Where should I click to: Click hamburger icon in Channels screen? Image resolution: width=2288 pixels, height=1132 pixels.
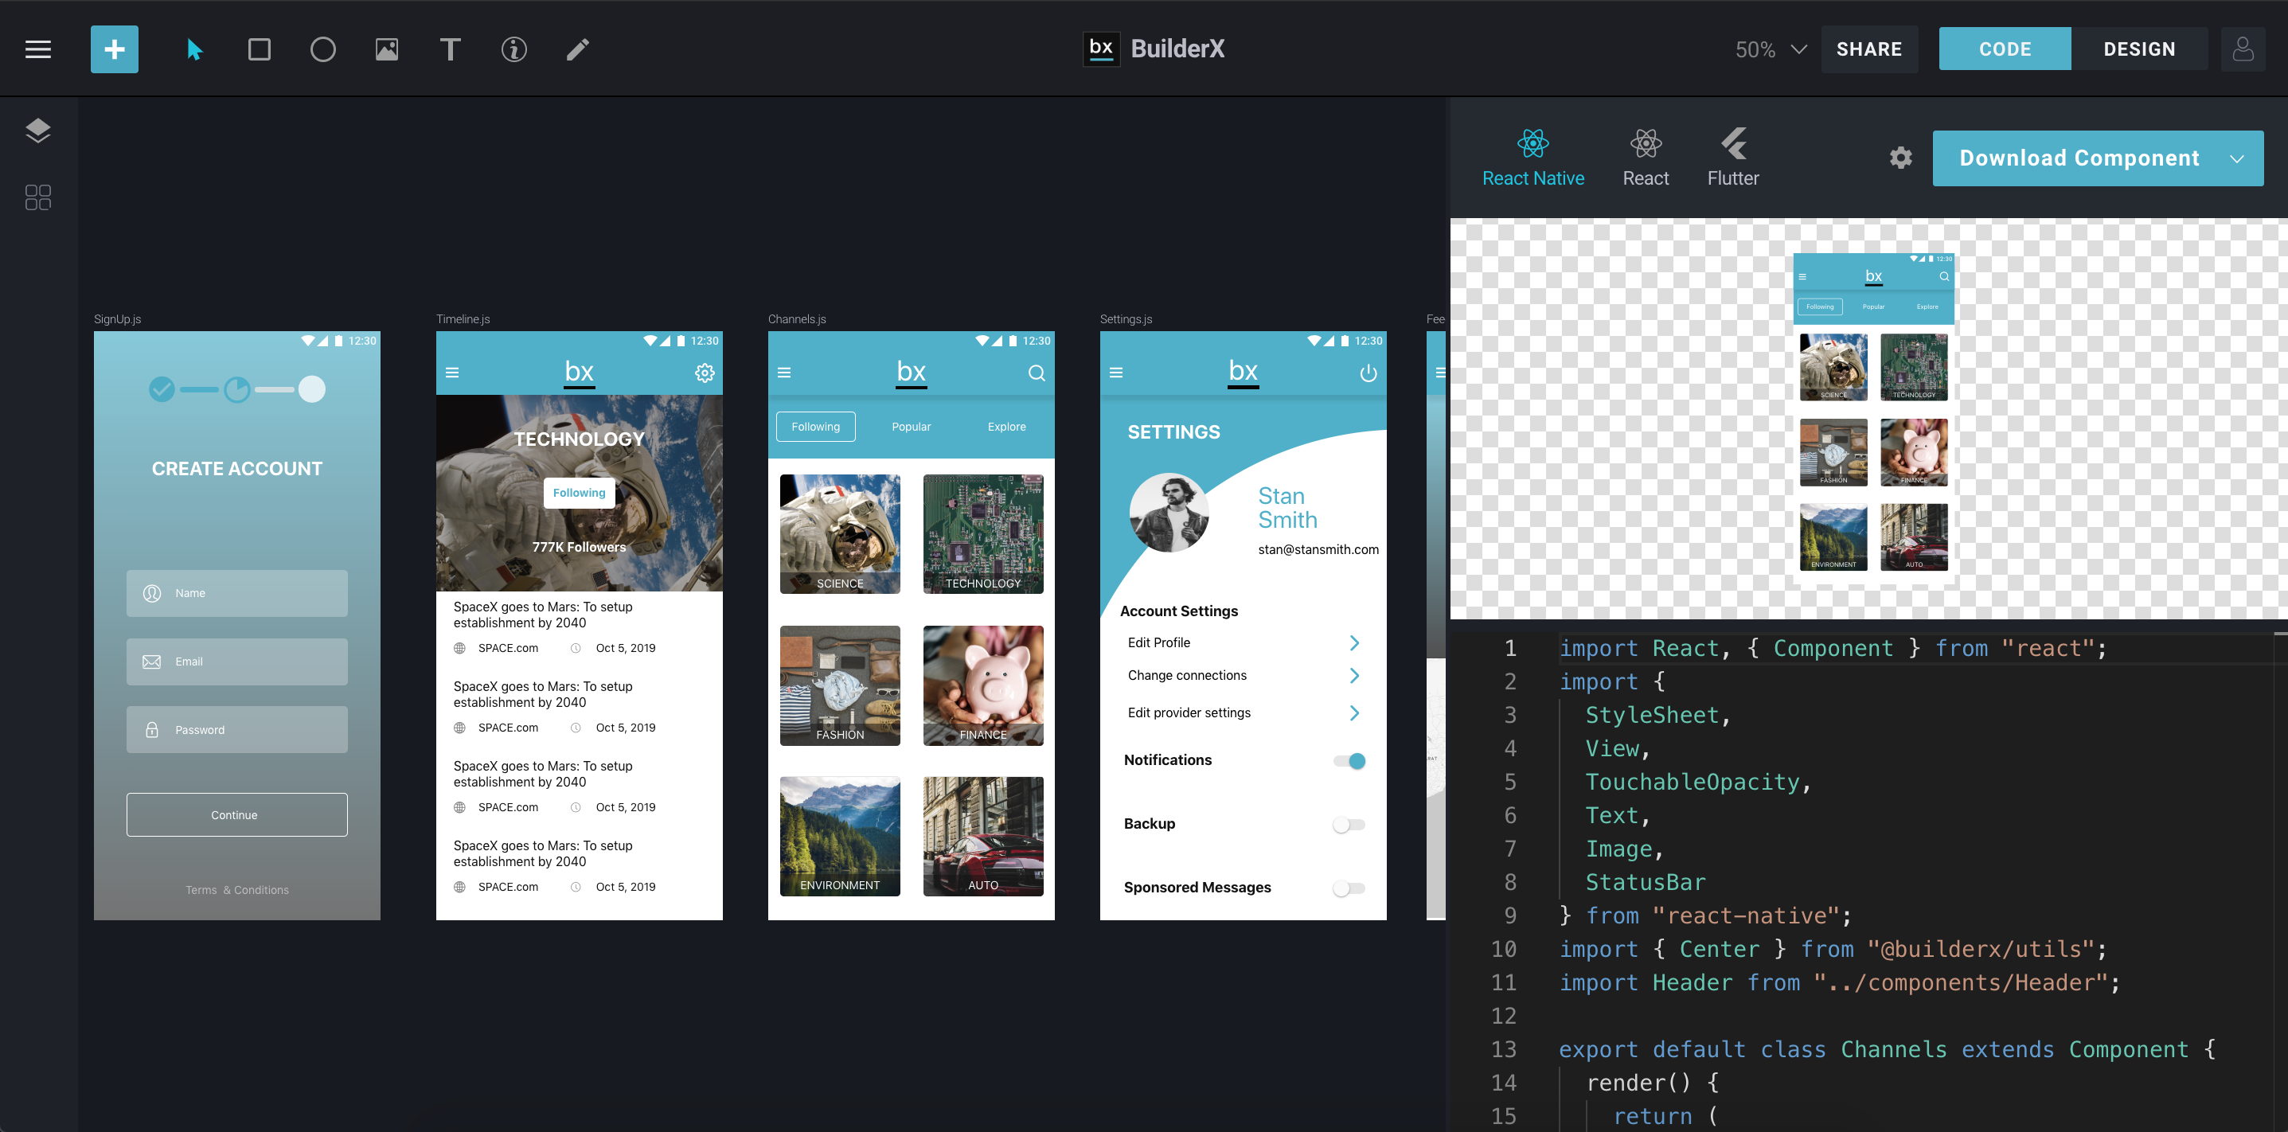(784, 373)
